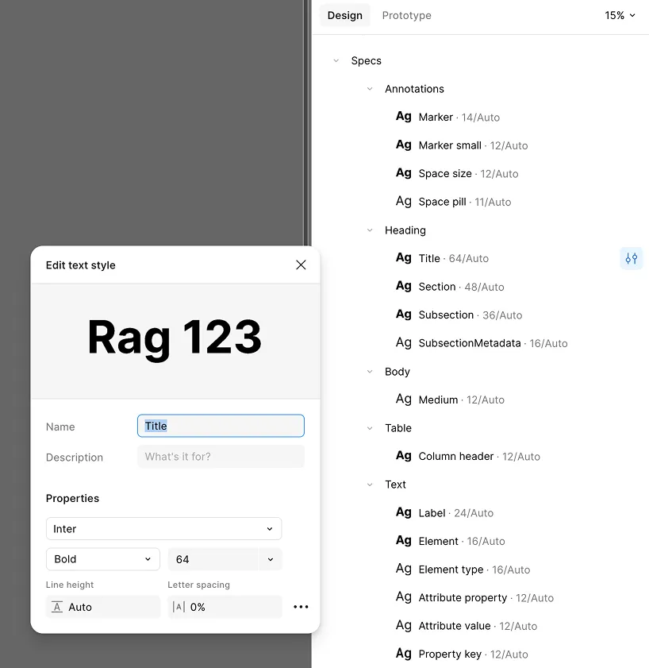Image resolution: width=649 pixels, height=668 pixels.
Task: Select the Attribute property text style
Action: coord(486,598)
